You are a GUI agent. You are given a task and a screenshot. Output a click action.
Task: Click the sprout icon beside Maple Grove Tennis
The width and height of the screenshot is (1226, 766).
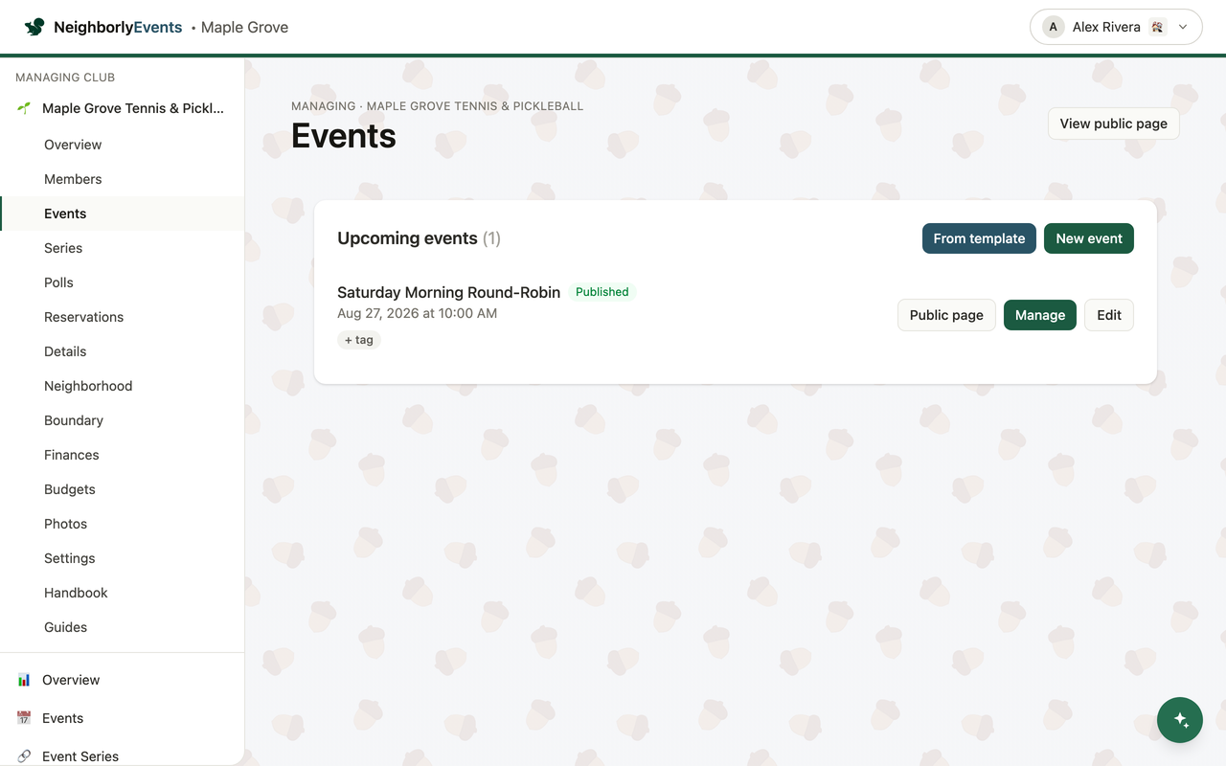coord(24,108)
